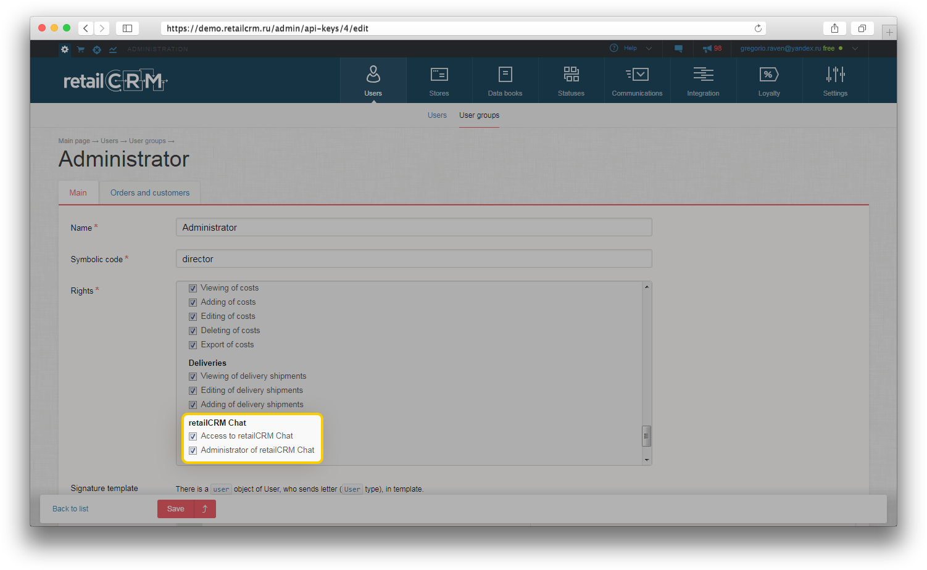Open the Save button arrow options
Image resolution: width=927 pixels, height=570 pixels.
click(205, 509)
